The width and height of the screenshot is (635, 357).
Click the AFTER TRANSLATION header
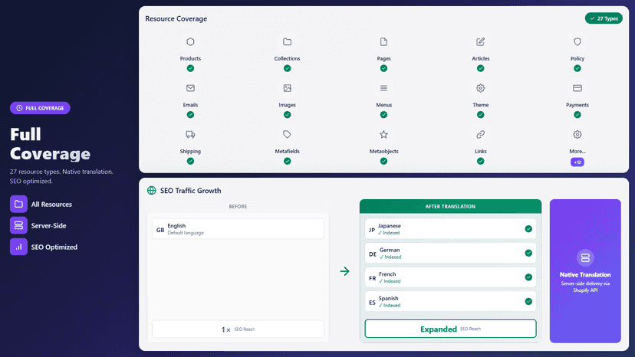click(x=450, y=206)
